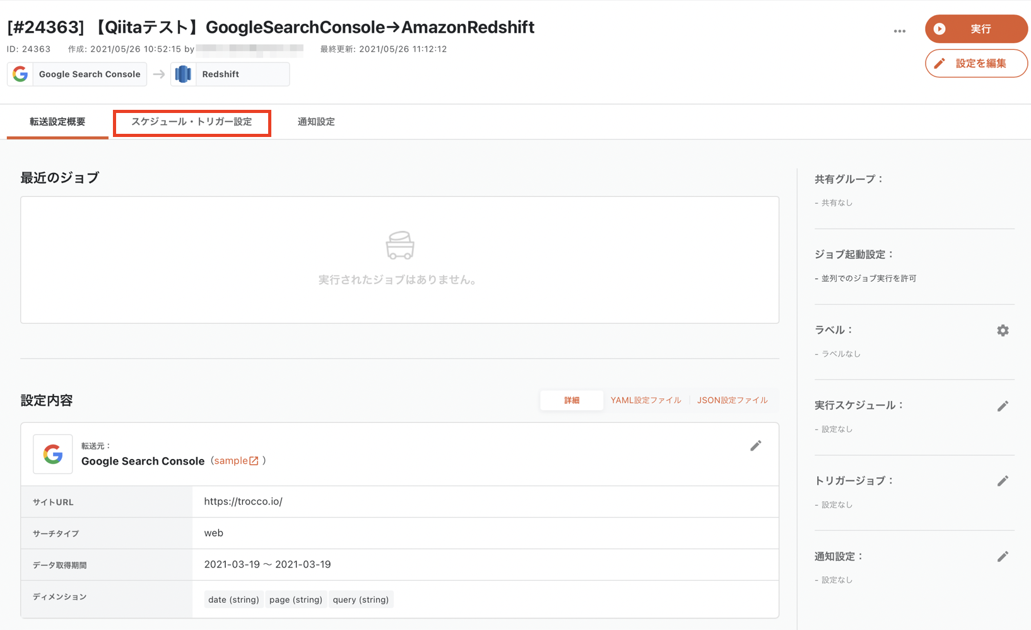The height and width of the screenshot is (630, 1031).
Task: Click the サイトURL row label
Action: (x=53, y=502)
